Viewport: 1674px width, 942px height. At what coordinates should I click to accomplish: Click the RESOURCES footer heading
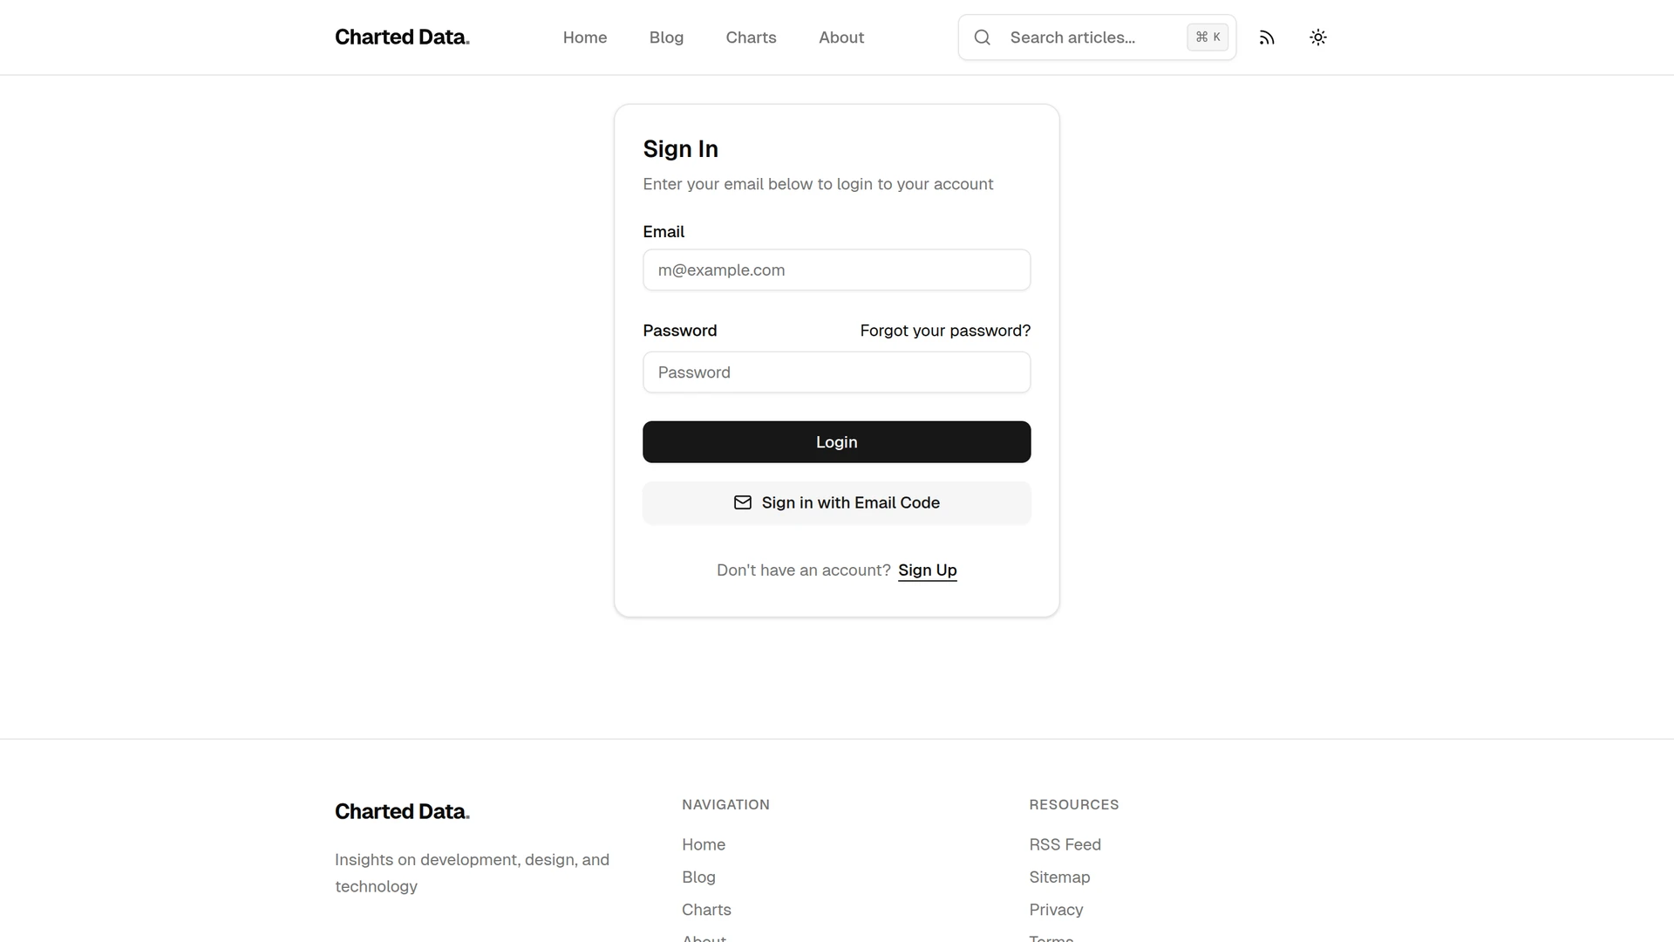point(1073,804)
